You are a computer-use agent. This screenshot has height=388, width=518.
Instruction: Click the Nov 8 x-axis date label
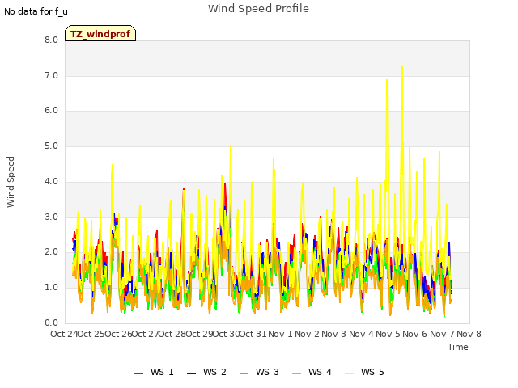(469, 334)
